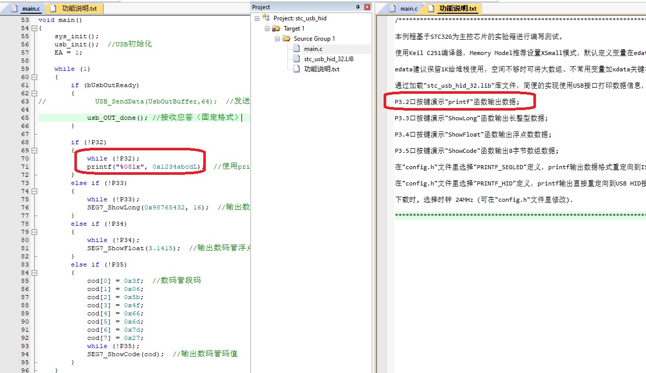Collapse the Project: stc_usb_hid tree node
Screen dimensions: 646x373
[x=257, y=18]
